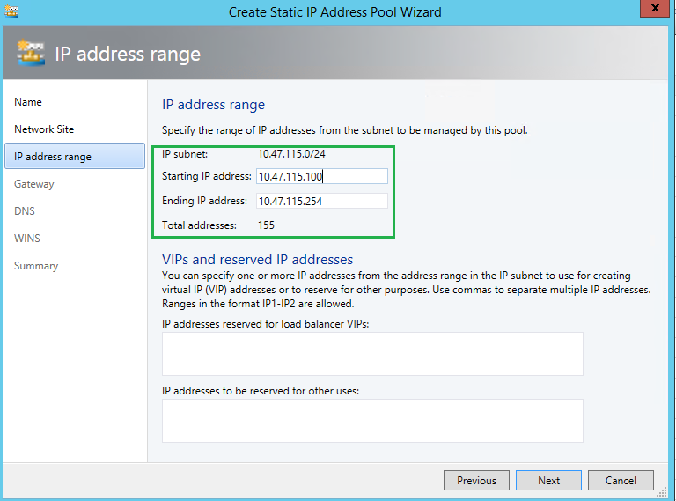This screenshot has height=501, width=676.
Task: Click the 'Create Static IP Address Pool Wizard' title text
Action: 335,12
